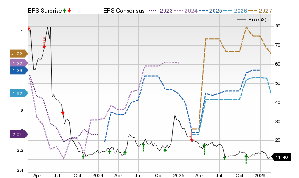Click the green surprise arrow just after October 2023
Viewport: 299px width, 178px height.
(83, 157)
